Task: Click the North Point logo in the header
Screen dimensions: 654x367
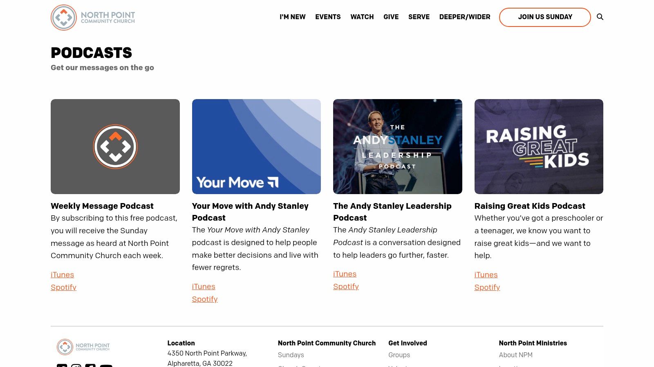Action: [x=92, y=18]
